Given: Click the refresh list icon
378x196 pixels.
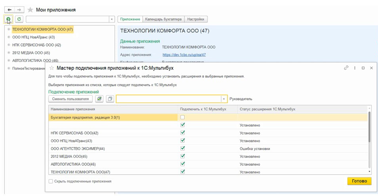Looking at the screenshot, I should [19, 19].
